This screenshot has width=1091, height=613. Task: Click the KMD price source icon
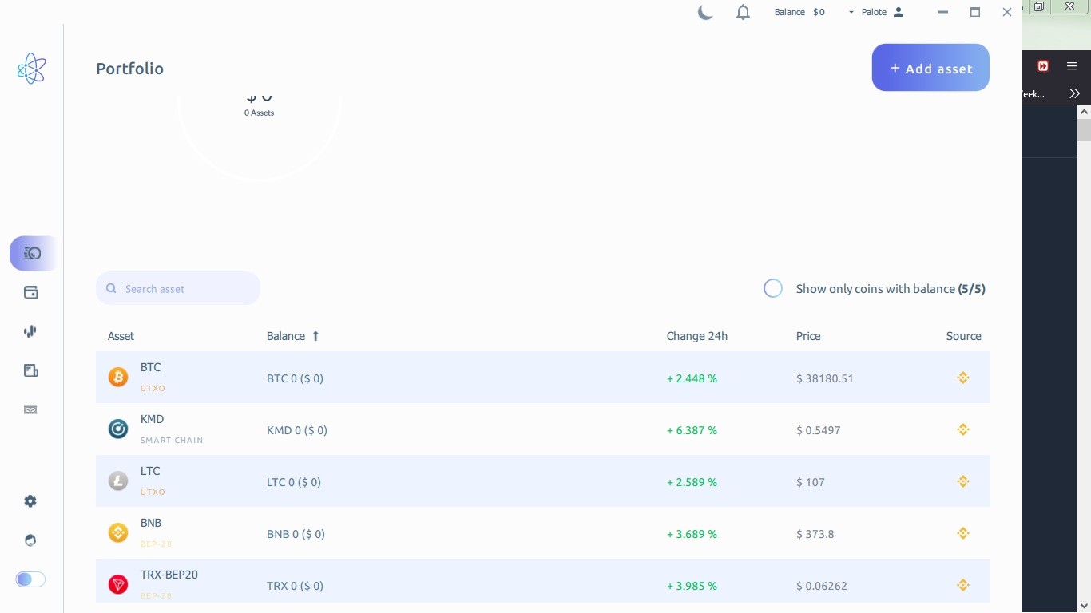pyautogui.click(x=963, y=429)
